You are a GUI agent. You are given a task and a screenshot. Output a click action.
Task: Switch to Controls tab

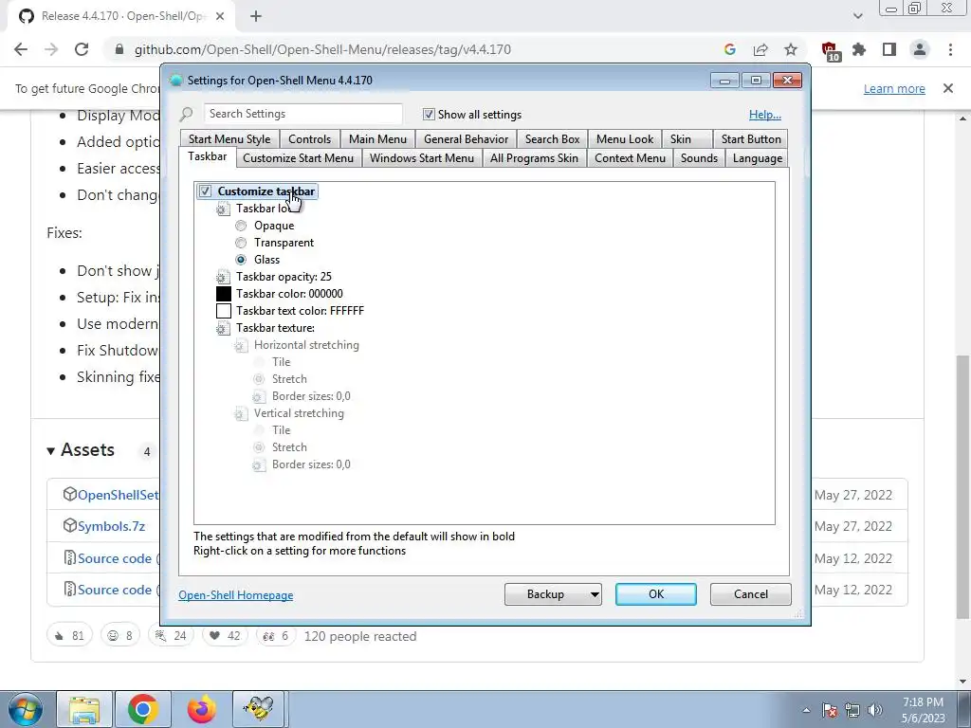310,139
